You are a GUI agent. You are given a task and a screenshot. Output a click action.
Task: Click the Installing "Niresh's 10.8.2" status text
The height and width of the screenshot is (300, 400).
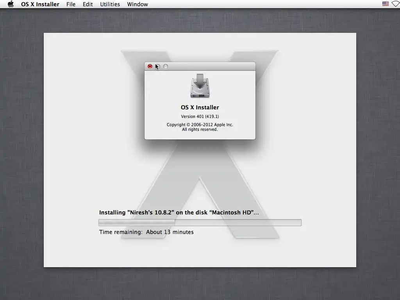(x=179, y=212)
